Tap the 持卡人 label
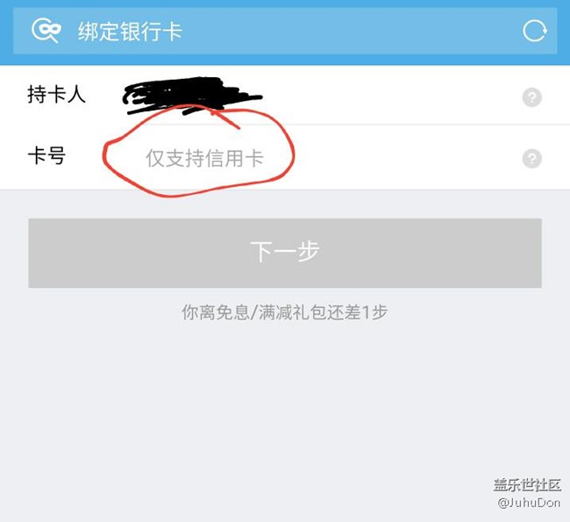This screenshot has height=522, width=570. tap(56, 95)
